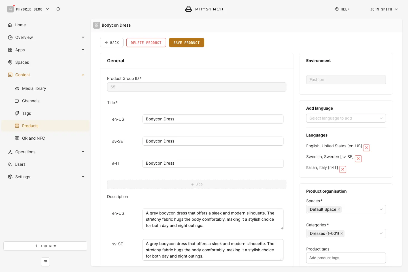
Task: Expand the Settings menu section
Action: (83, 177)
